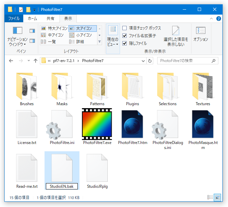Select the PhotoMasque.htm file icon
This screenshot has height=207, width=228.
click(203, 124)
